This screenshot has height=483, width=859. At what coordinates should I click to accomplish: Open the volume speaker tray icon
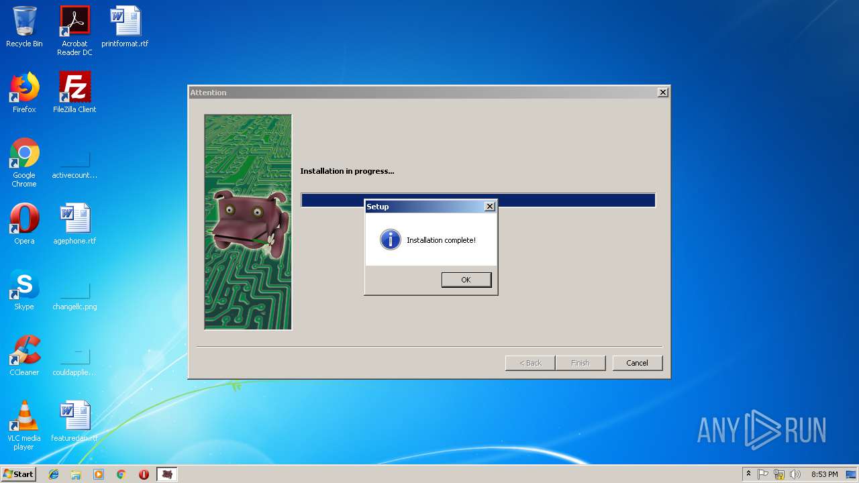pyautogui.click(x=795, y=474)
